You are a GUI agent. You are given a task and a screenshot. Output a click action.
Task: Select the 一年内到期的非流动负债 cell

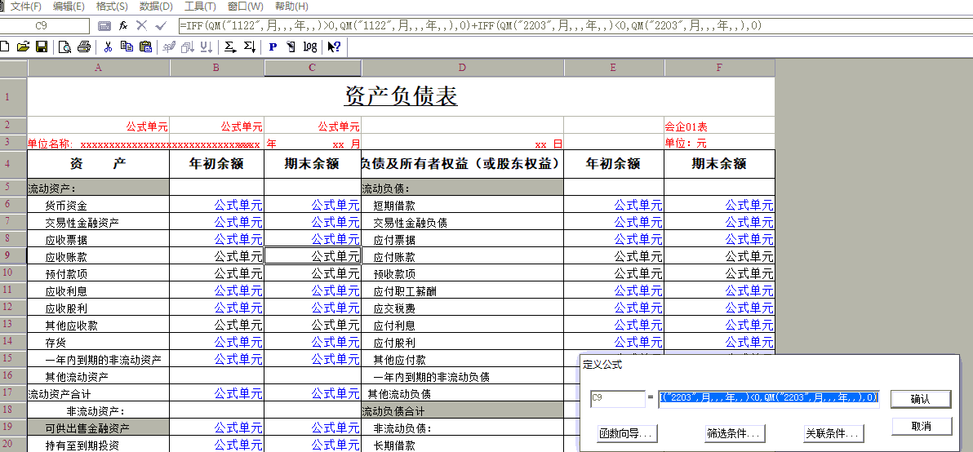pos(462,377)
